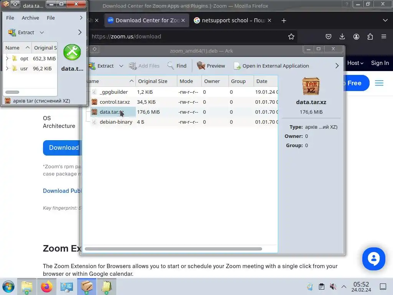This screenshot has height=295, width=393.
Task: Open Zoom chat assistant bubble
Action: [x=373, y=259]
